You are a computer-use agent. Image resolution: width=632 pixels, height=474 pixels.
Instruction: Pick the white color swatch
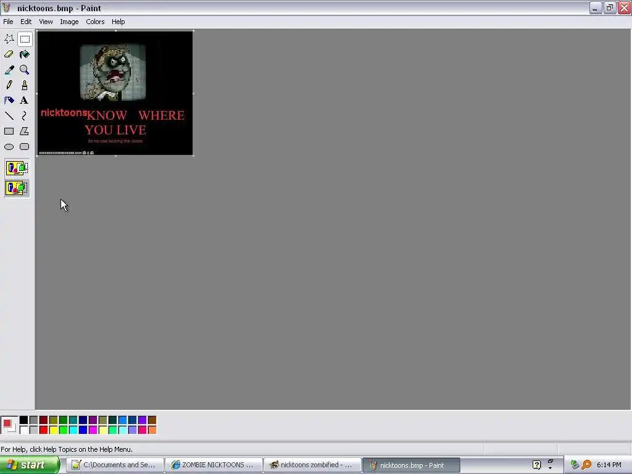[24, 430]
